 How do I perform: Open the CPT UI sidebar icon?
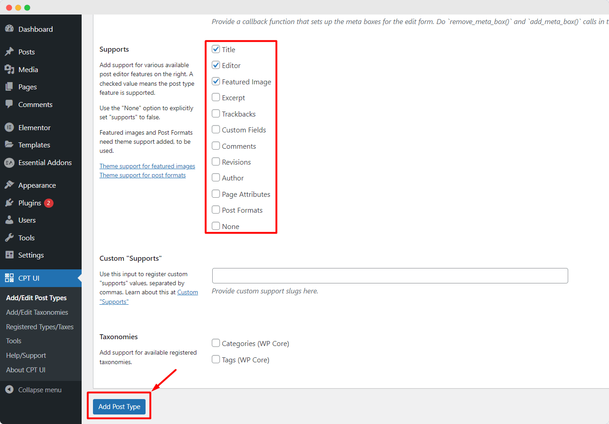10,278
